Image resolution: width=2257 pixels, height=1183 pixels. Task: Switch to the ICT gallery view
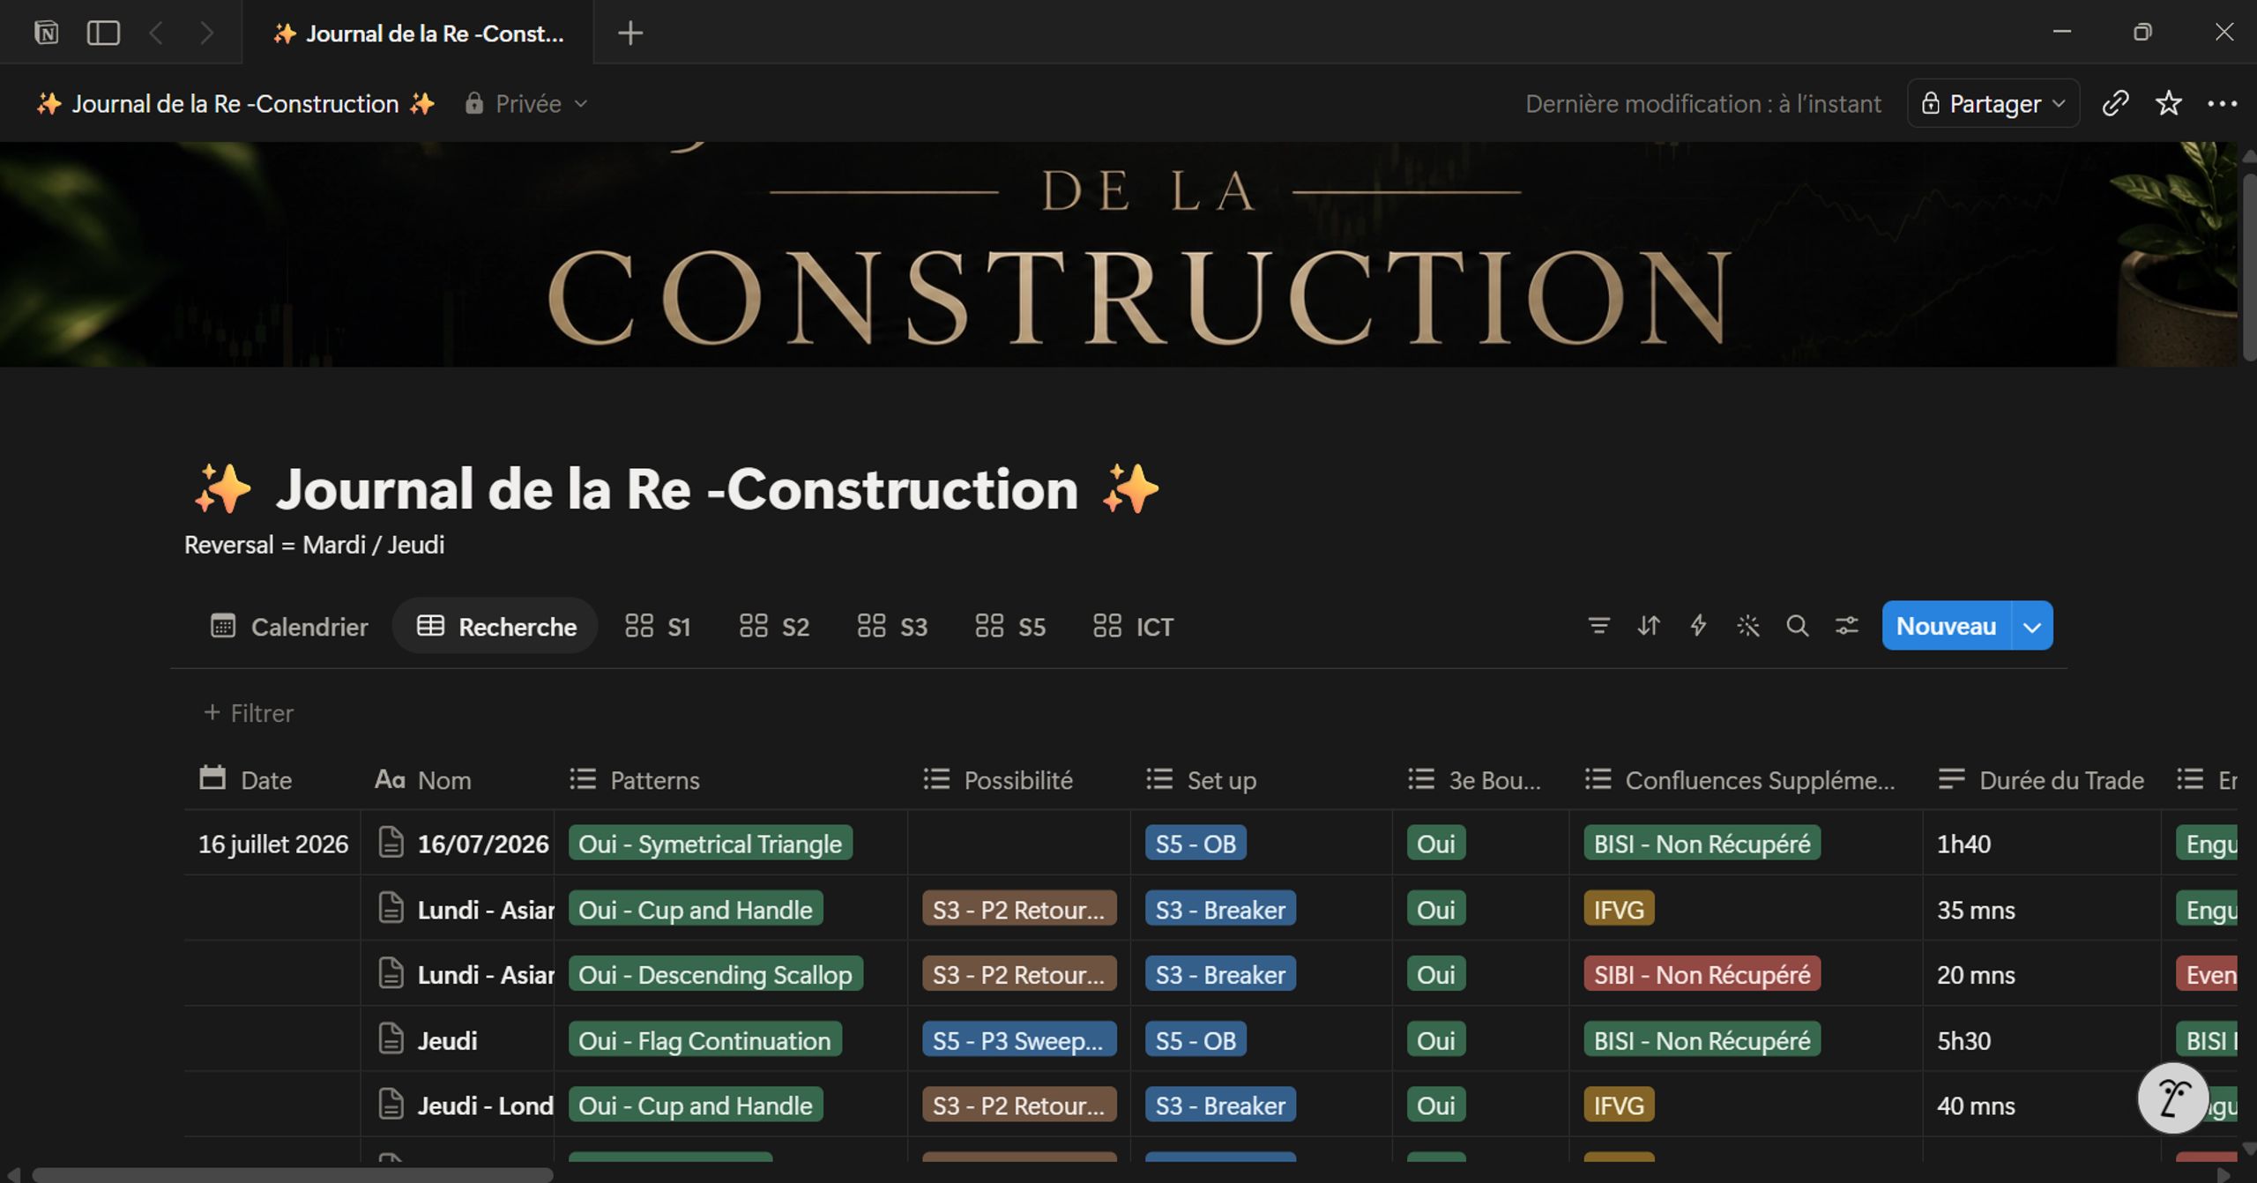[x=1134, y=627]
